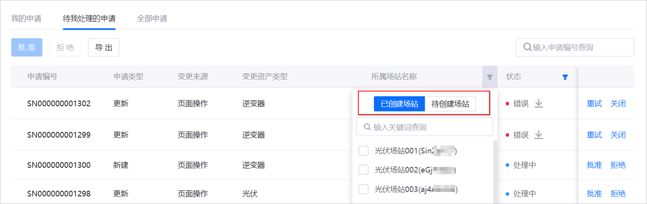
Task: Switch to the 全部申请 tab
Action: 152,19
